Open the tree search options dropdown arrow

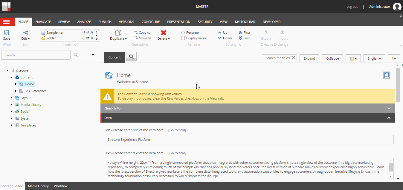[93, 55]
